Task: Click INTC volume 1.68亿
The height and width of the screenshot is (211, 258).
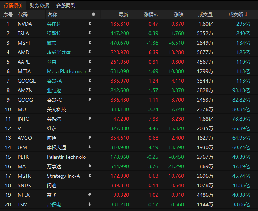Action: point(206,119)
